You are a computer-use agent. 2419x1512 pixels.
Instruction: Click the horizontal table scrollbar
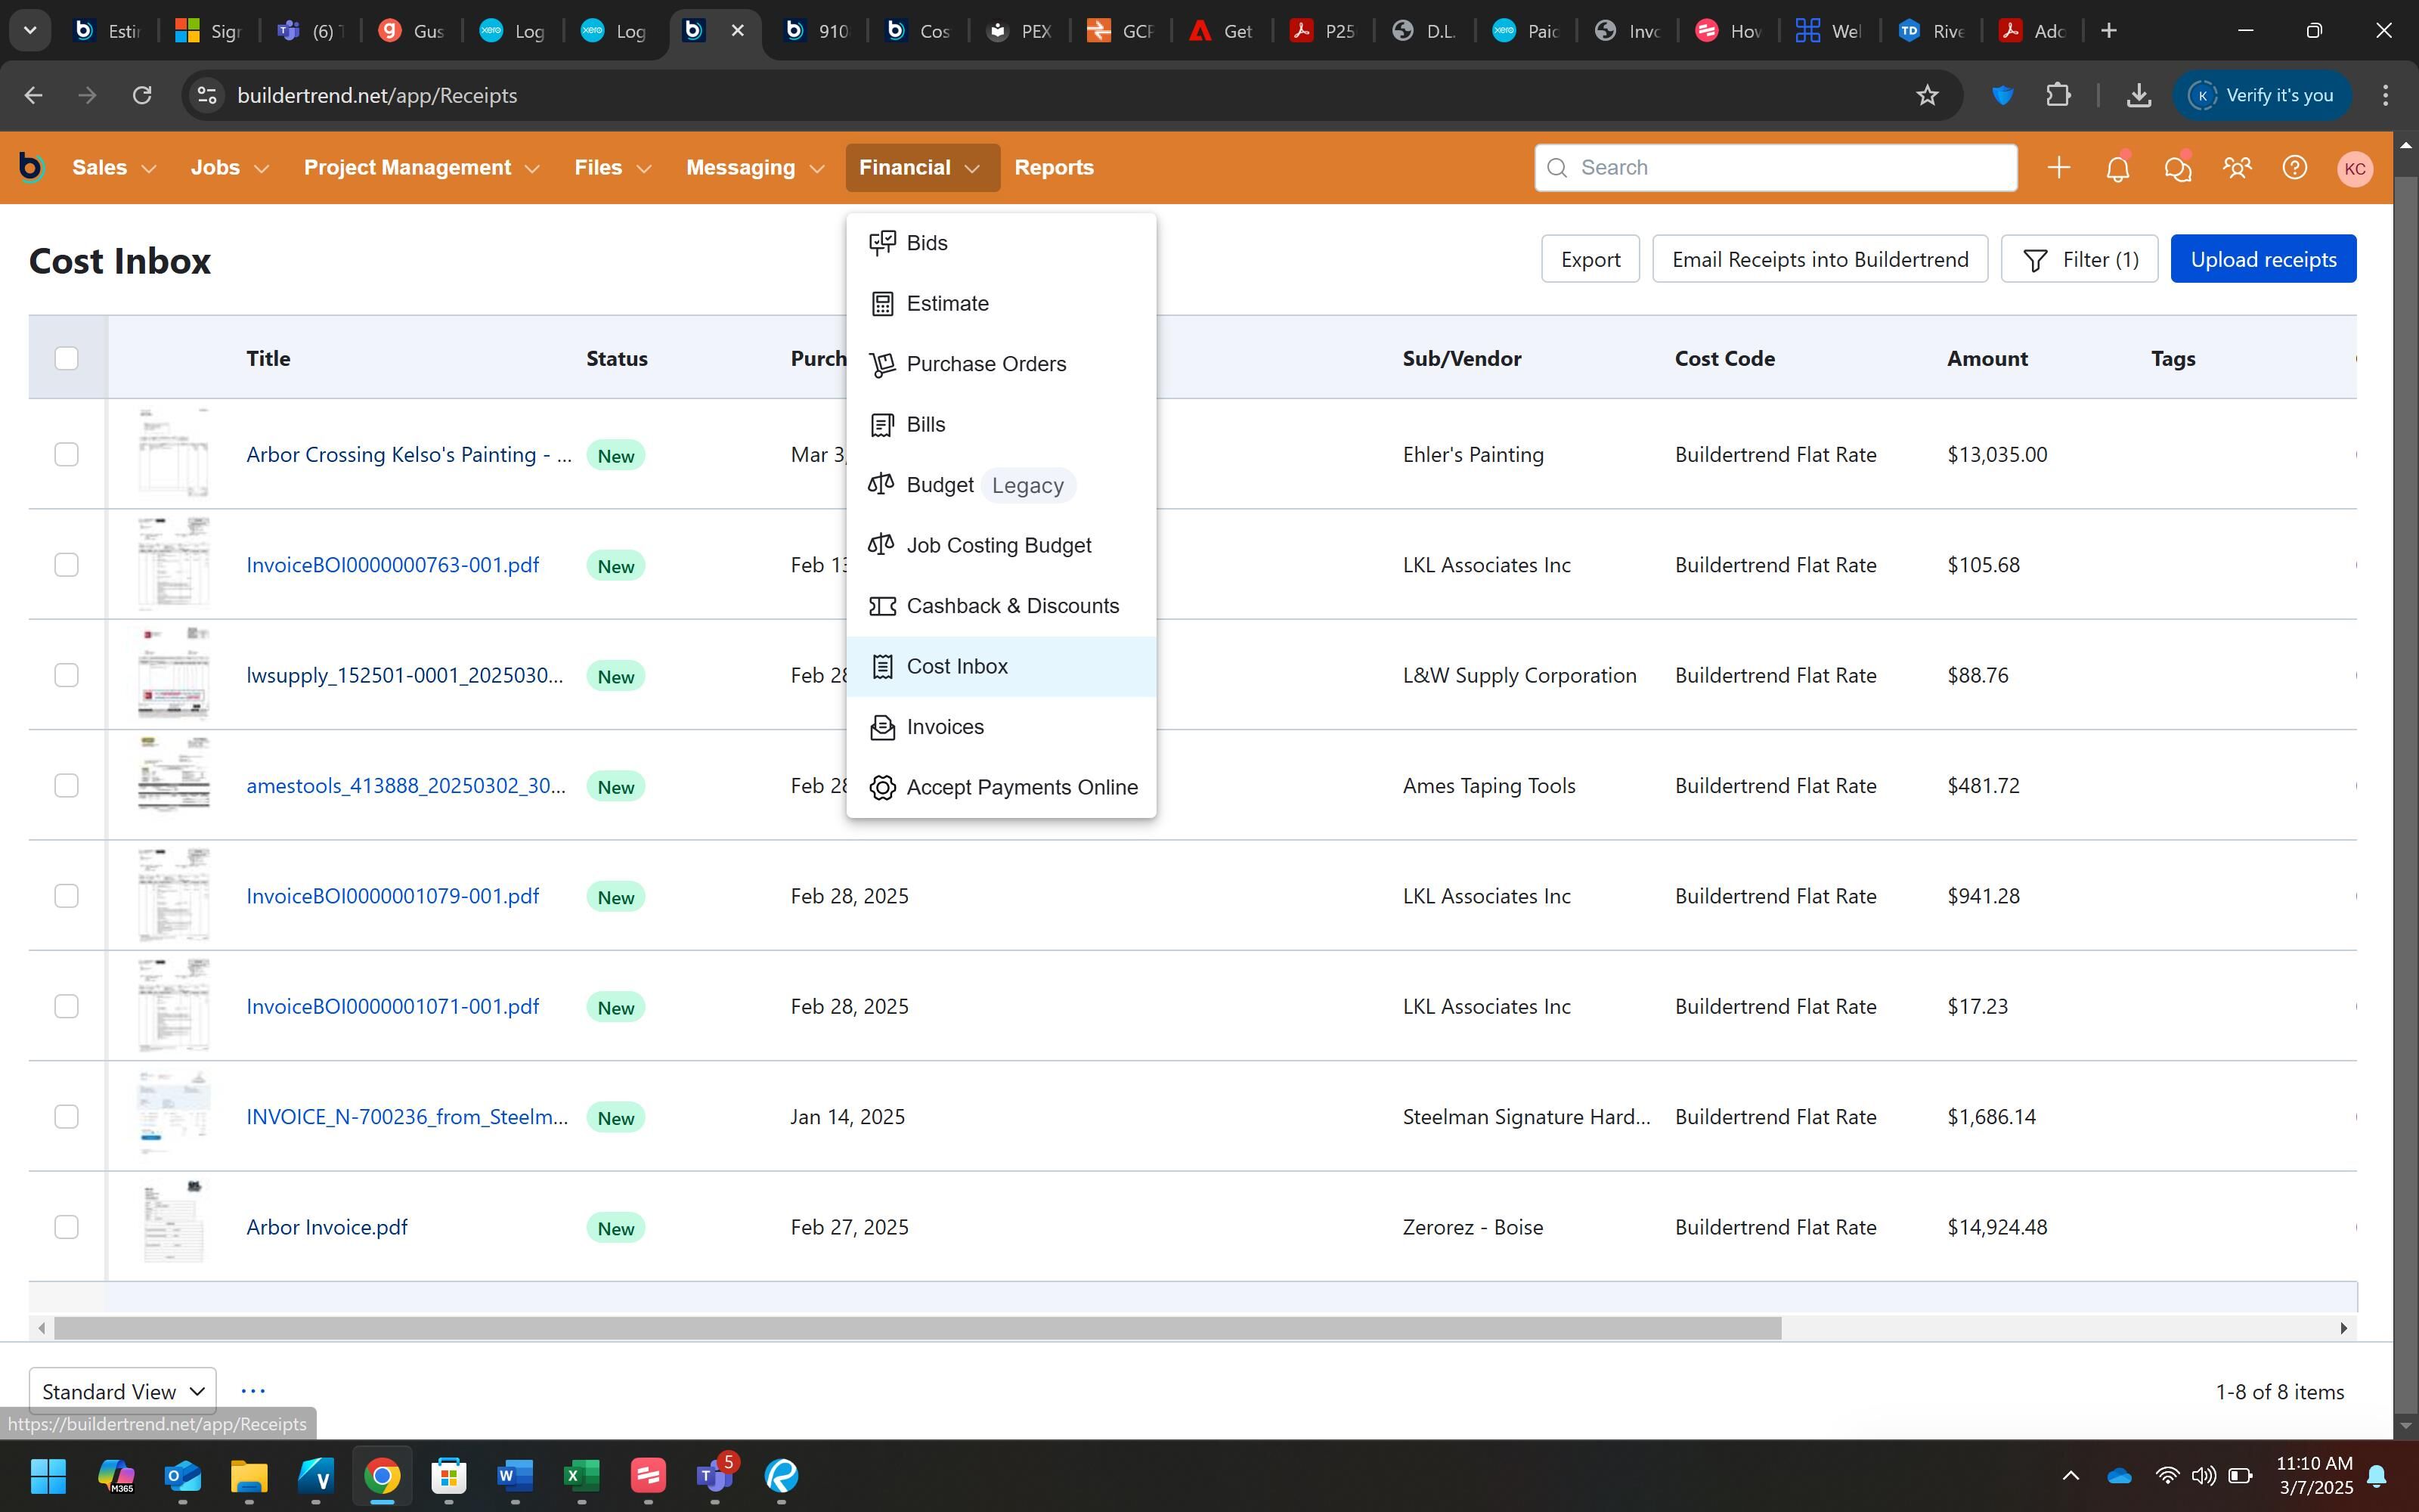(x=917, y=1328)
